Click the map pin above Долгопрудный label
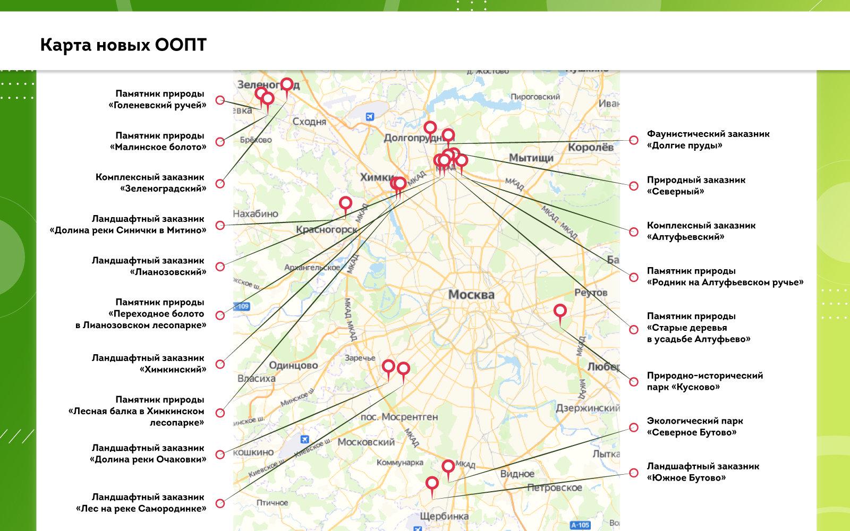Viewport: 850px width, 531px height. (430, 128)
